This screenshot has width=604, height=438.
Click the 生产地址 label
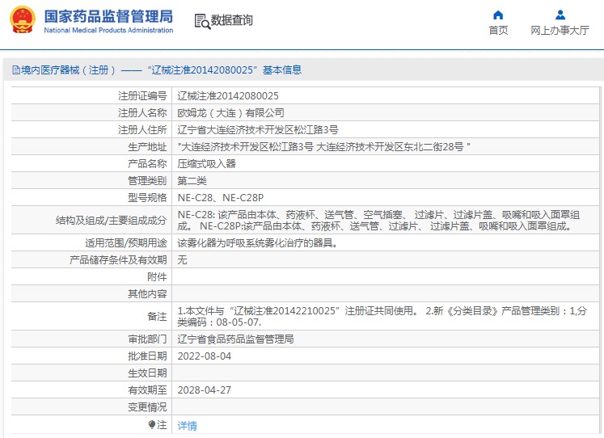click(x=147, y=146)
